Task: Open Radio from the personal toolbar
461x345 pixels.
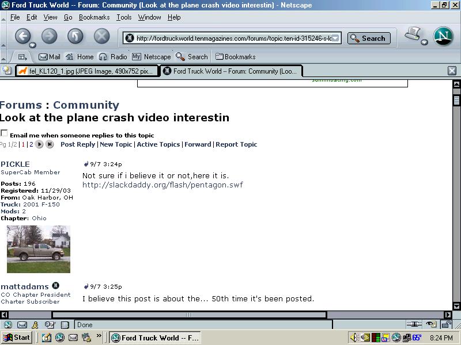Action: pyautogui.click(x=113, y=57)
